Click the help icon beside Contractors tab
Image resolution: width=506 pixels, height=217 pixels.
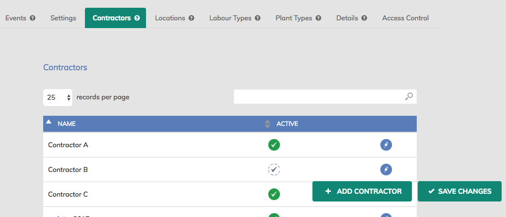(137, 18)
